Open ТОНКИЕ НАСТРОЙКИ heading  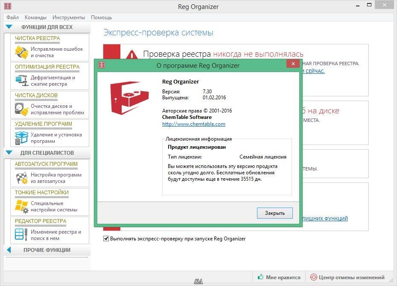click(42, 192)
